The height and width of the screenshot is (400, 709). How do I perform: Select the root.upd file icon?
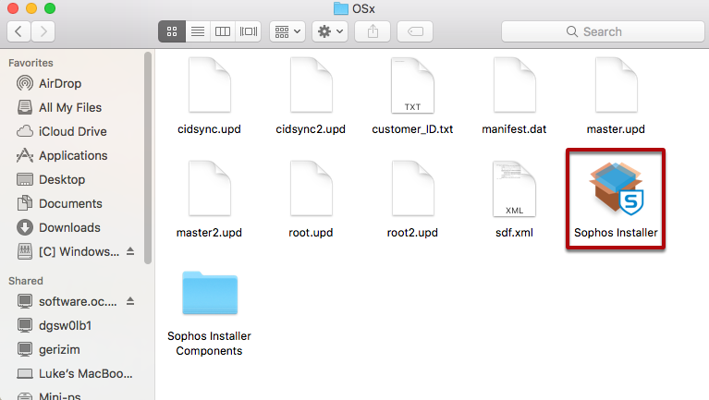[312, 188]
